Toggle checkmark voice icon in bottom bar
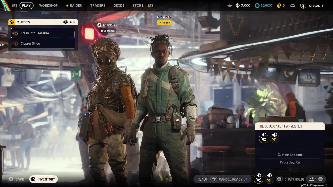This screenshot has height=187, width=333. click(x=269, y=178)
